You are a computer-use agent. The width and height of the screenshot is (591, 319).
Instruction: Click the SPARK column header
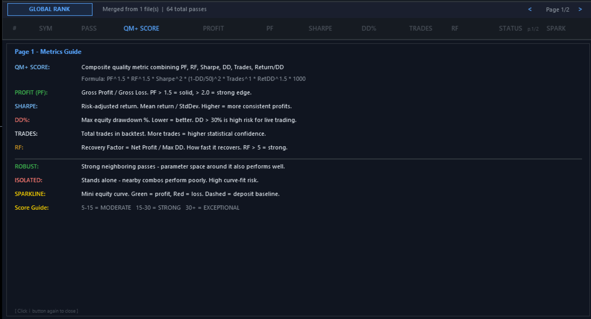tap(556, 29)
